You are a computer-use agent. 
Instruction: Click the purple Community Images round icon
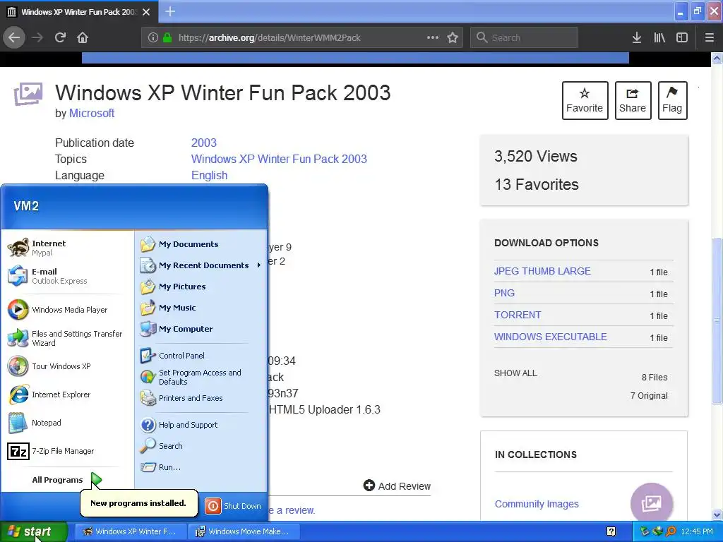651,503
